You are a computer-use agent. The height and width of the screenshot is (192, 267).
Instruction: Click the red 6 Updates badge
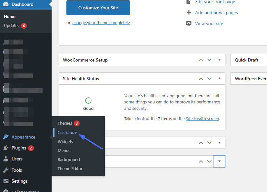24,26
